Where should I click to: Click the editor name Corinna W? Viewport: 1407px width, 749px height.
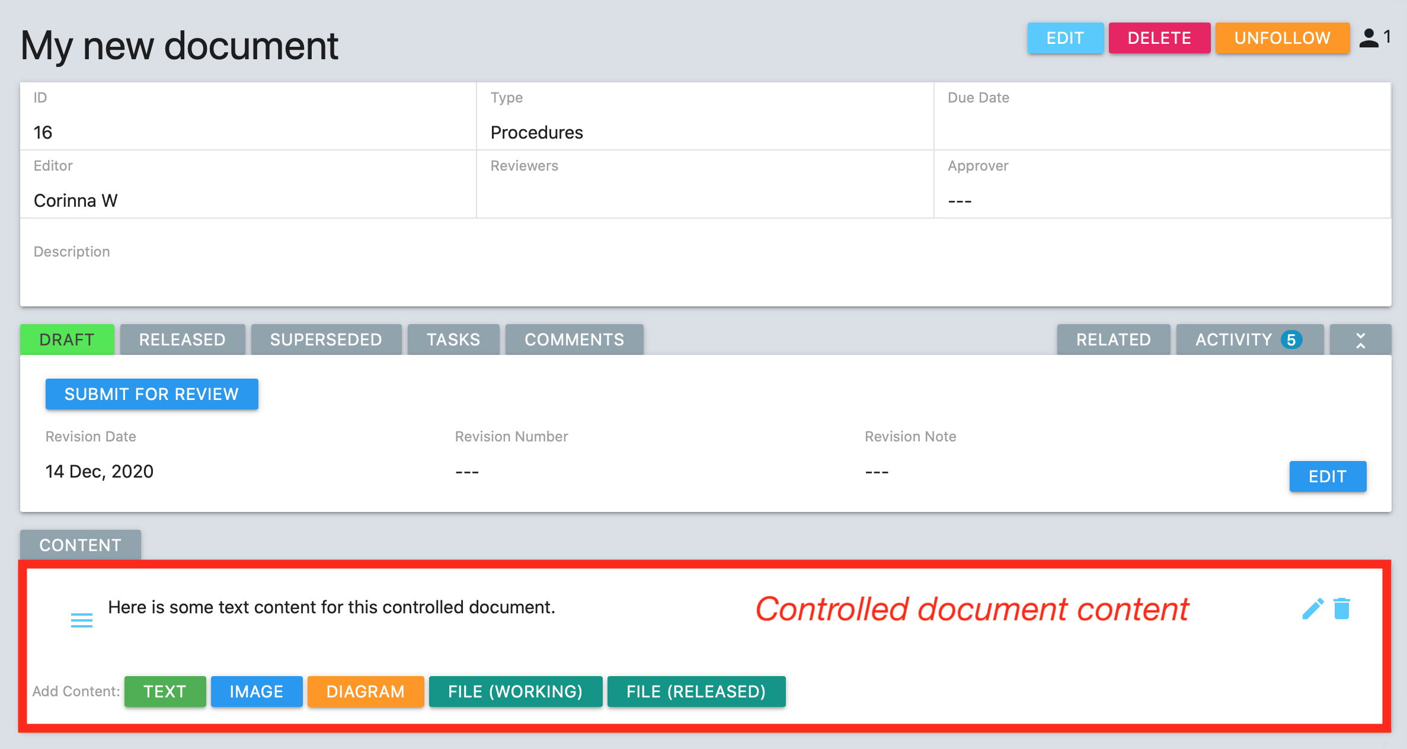pos(76,201)
